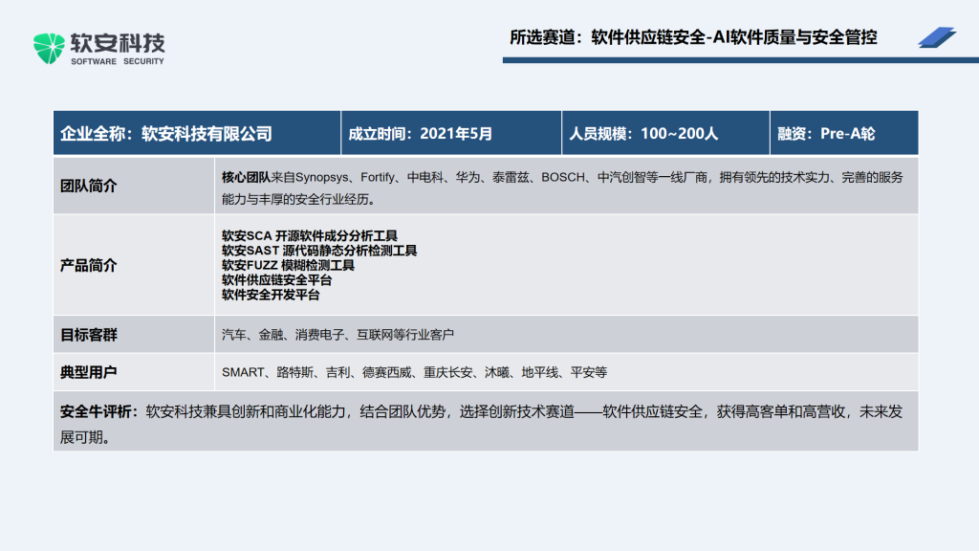Select the 团队简介 row label

tap(89, 187)
